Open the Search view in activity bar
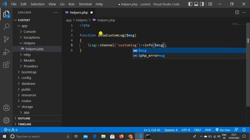The image size is (250, 140). click(6, 26)
